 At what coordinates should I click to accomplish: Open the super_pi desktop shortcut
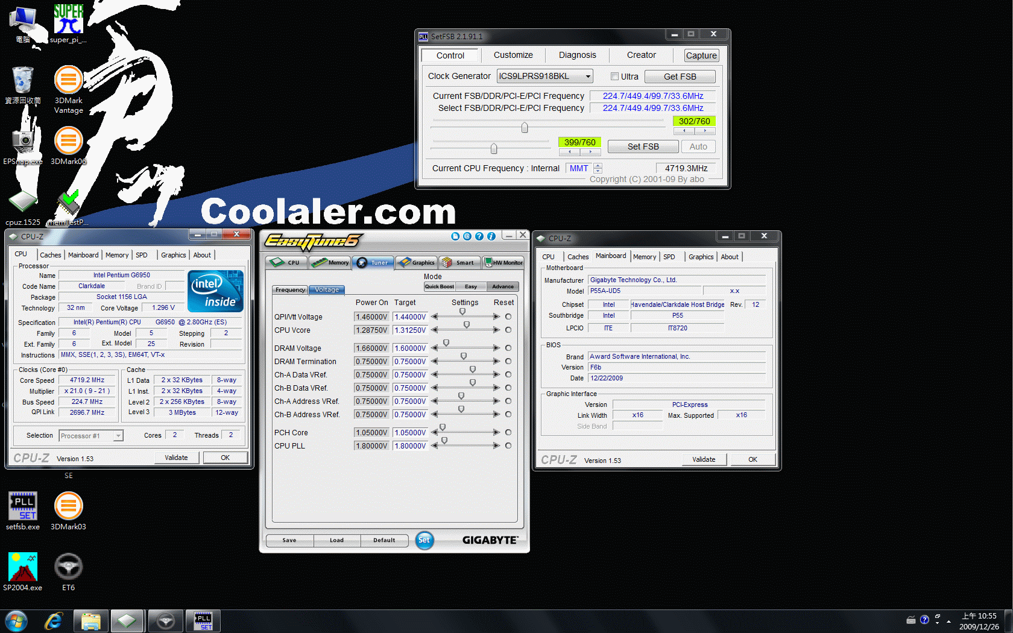(x=68, y=23)
